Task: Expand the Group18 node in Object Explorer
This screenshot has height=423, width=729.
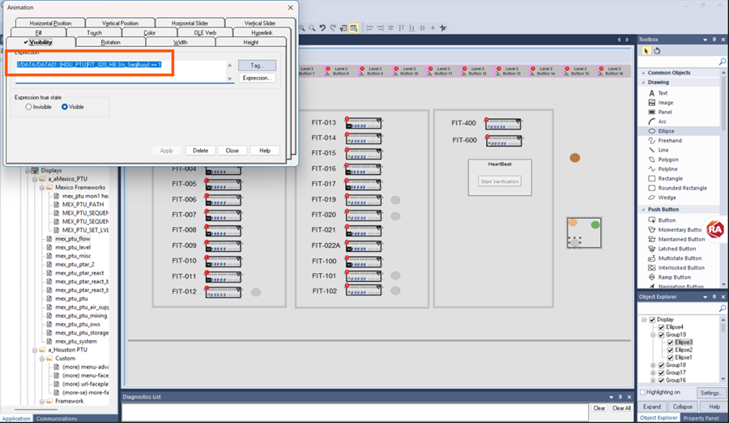Action: click(x=653, y=365)
